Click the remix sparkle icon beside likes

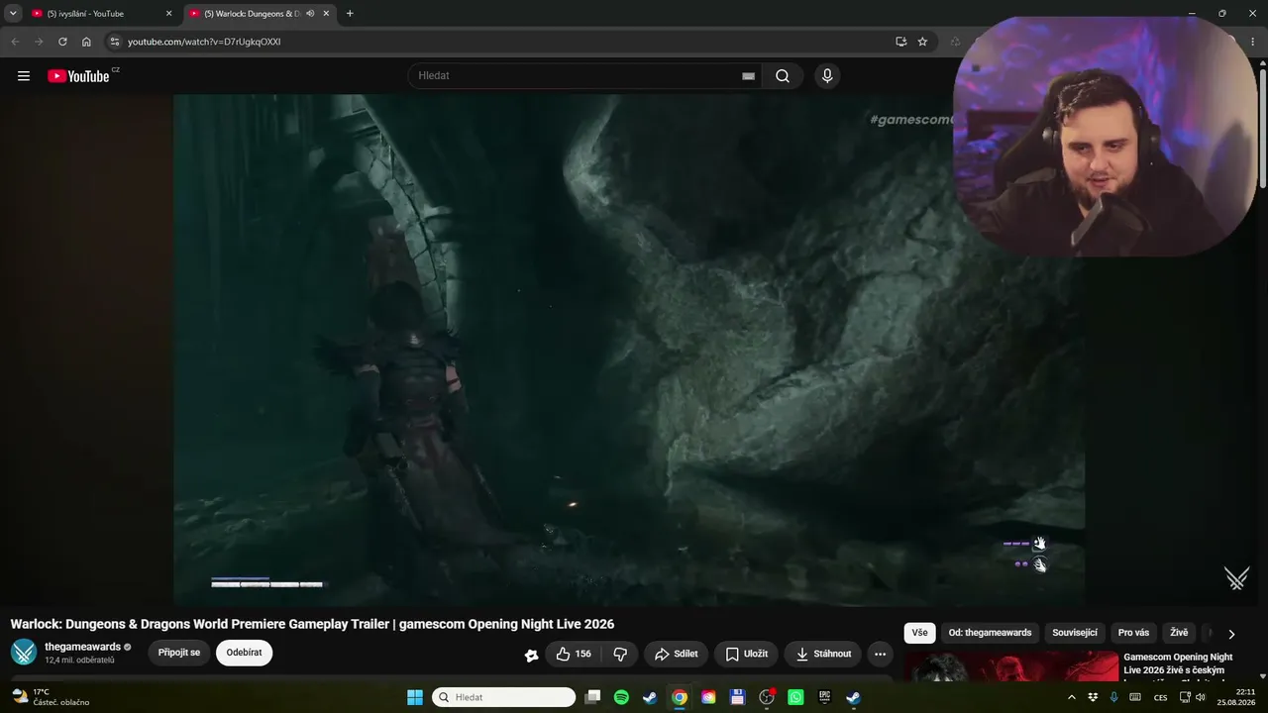[531, 655]
